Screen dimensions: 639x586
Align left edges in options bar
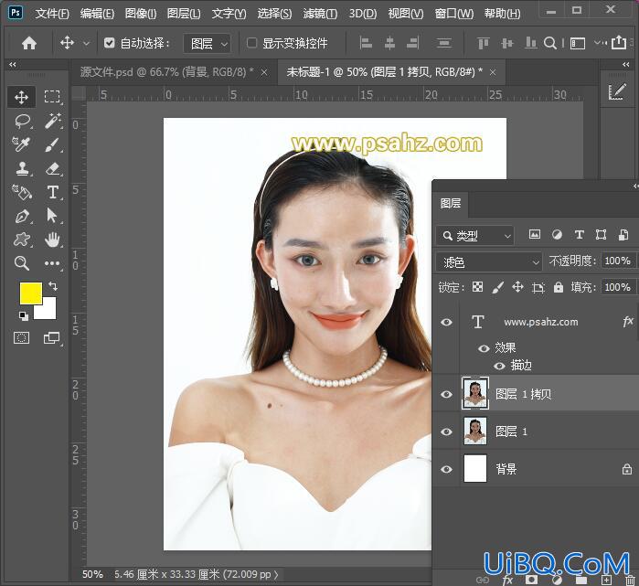tap(366, 43)
